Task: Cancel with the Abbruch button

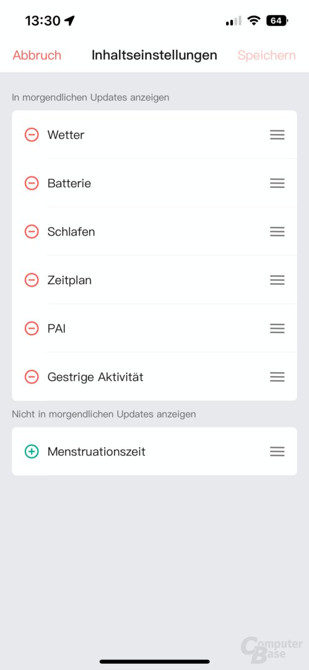Action: (x=37, y=55)
